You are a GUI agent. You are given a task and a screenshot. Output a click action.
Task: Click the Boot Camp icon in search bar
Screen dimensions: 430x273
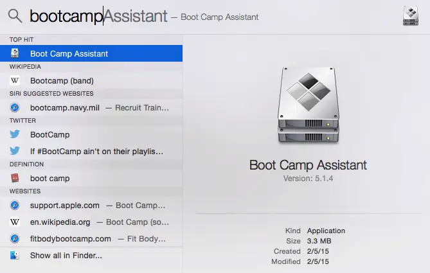[x=410, y=16]
